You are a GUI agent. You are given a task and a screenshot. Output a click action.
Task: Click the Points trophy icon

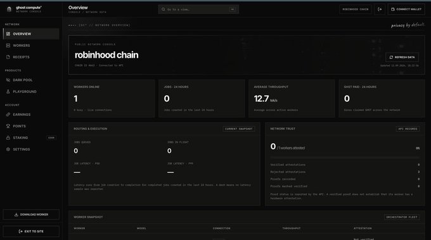[8, 126]
